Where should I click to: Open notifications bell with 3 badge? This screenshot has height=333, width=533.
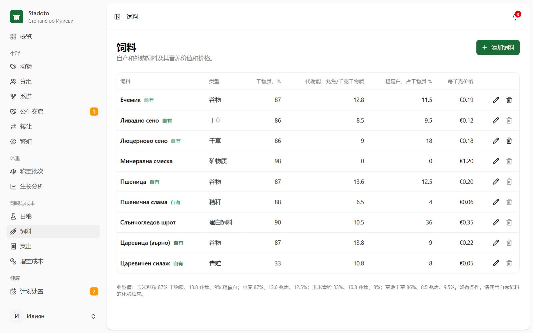click(516, 17)
